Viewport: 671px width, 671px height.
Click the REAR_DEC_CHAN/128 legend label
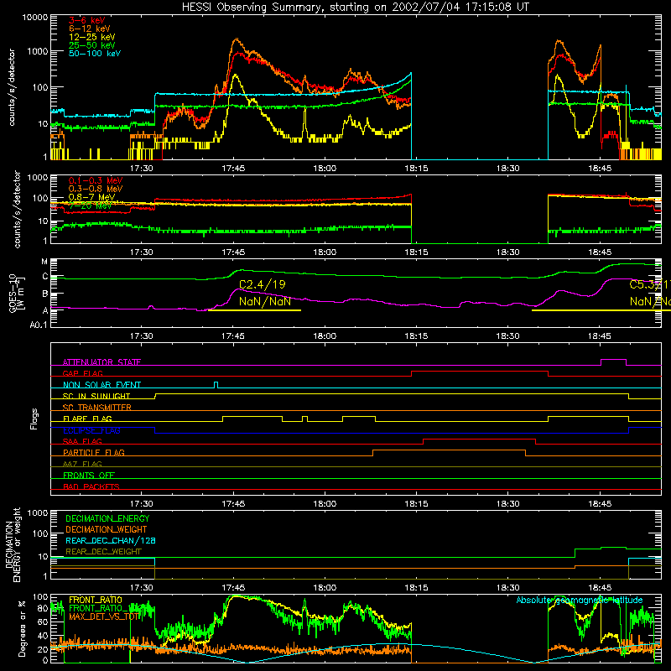111,540
